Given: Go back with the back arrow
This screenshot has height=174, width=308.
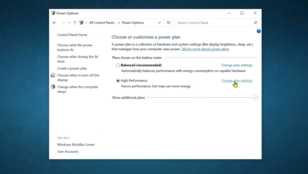Looking at the screenshot, I should point(54,23).
